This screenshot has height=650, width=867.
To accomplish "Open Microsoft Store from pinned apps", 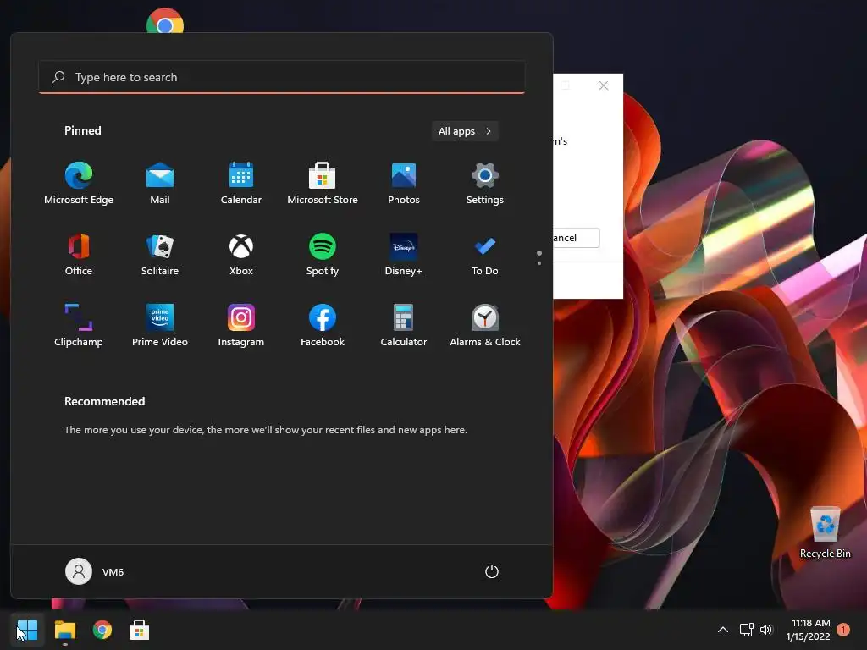I will (x=323, y=184).
